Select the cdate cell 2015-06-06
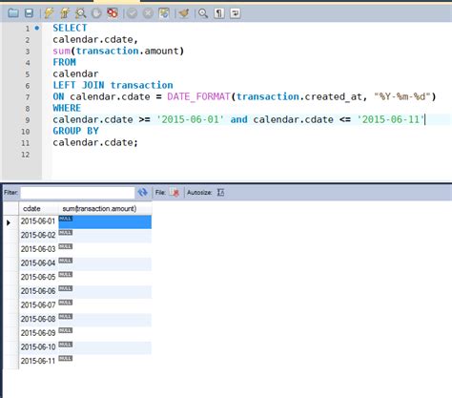 tap(38, 291)
